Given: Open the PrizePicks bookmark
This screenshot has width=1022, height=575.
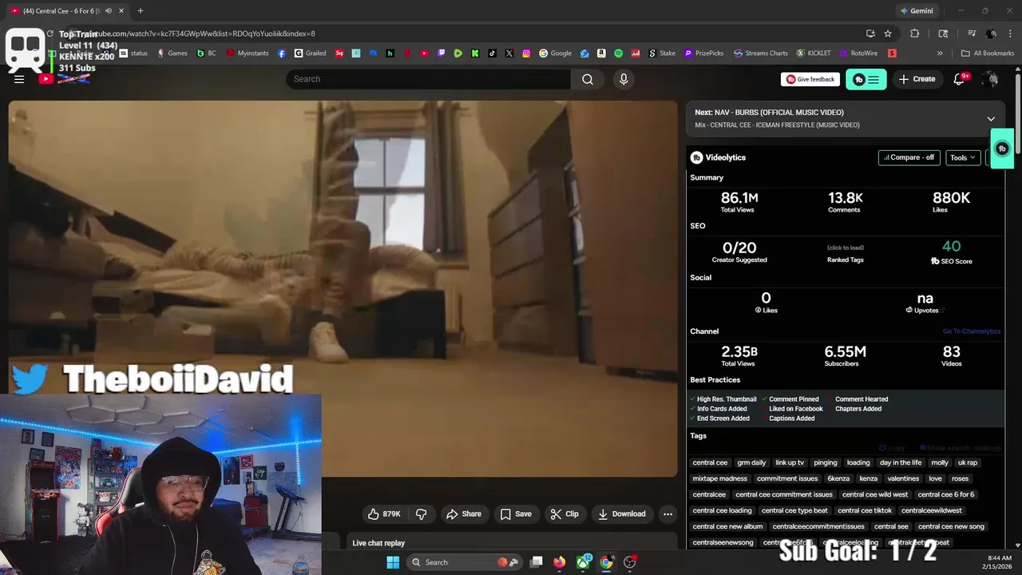Looking at the screenshot, I should (702, 54).
